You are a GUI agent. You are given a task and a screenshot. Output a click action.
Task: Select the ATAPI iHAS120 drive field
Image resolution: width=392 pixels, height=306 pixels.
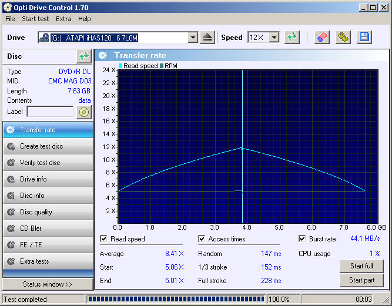coord(118,38)
